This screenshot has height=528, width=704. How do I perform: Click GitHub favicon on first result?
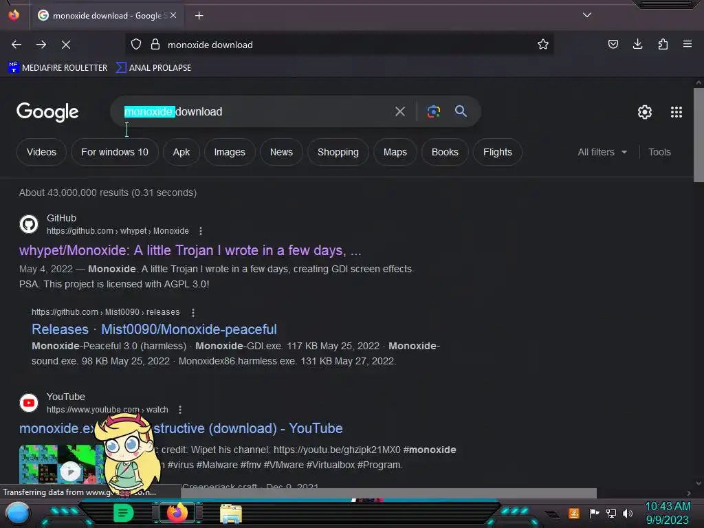(29, 224)
